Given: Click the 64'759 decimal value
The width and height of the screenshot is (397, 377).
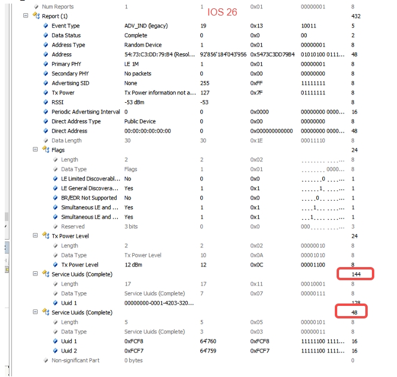Looking at the screenshot, I should coord(208,351).
